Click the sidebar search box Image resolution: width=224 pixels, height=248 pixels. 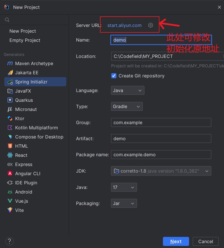34,20
